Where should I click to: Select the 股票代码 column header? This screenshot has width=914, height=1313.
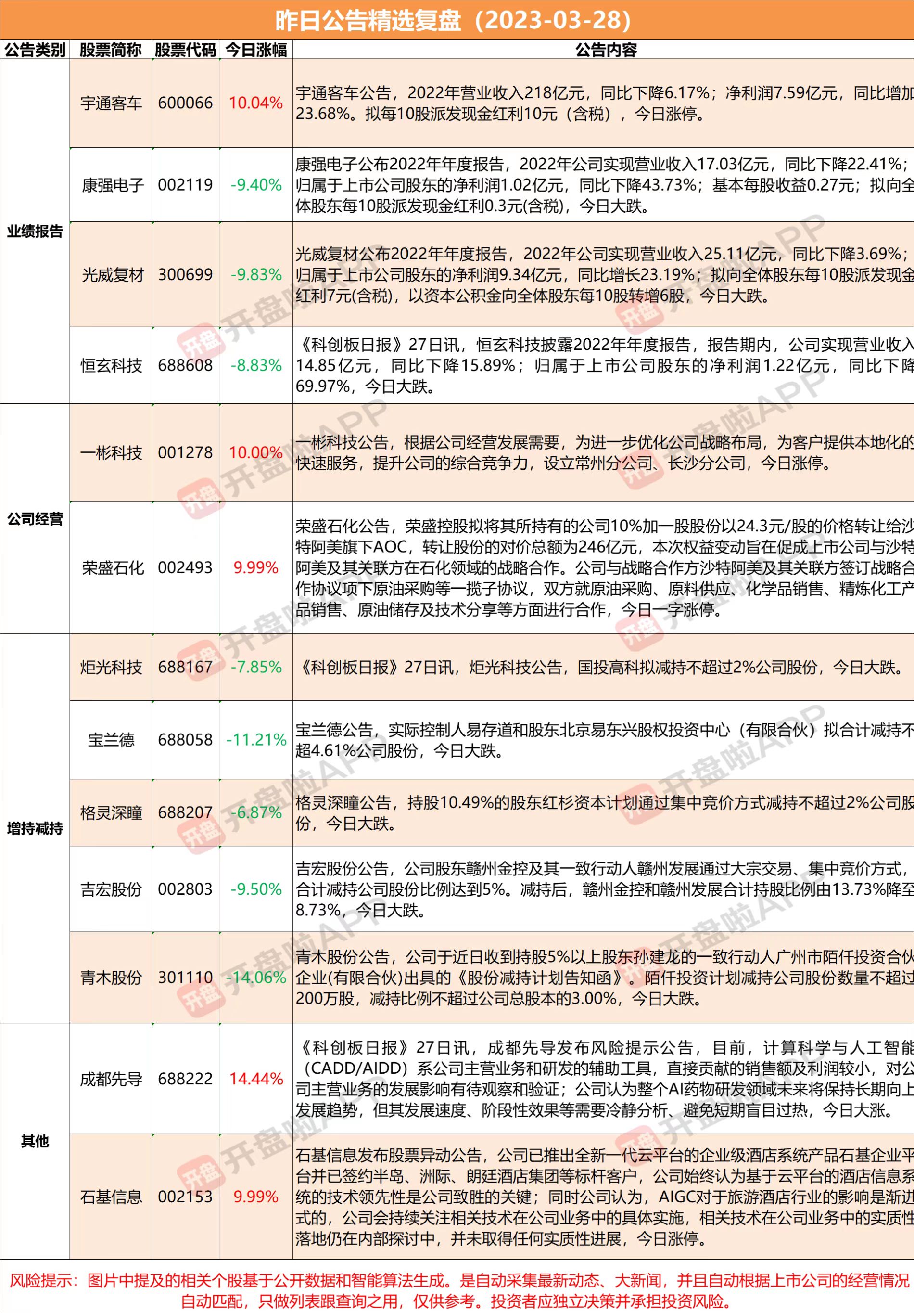point(186,50)
